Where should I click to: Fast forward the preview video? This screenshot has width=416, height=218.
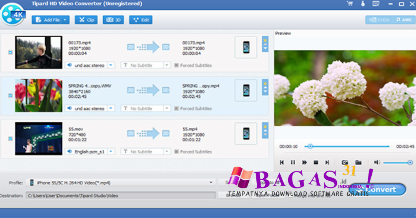click(305, 162)
